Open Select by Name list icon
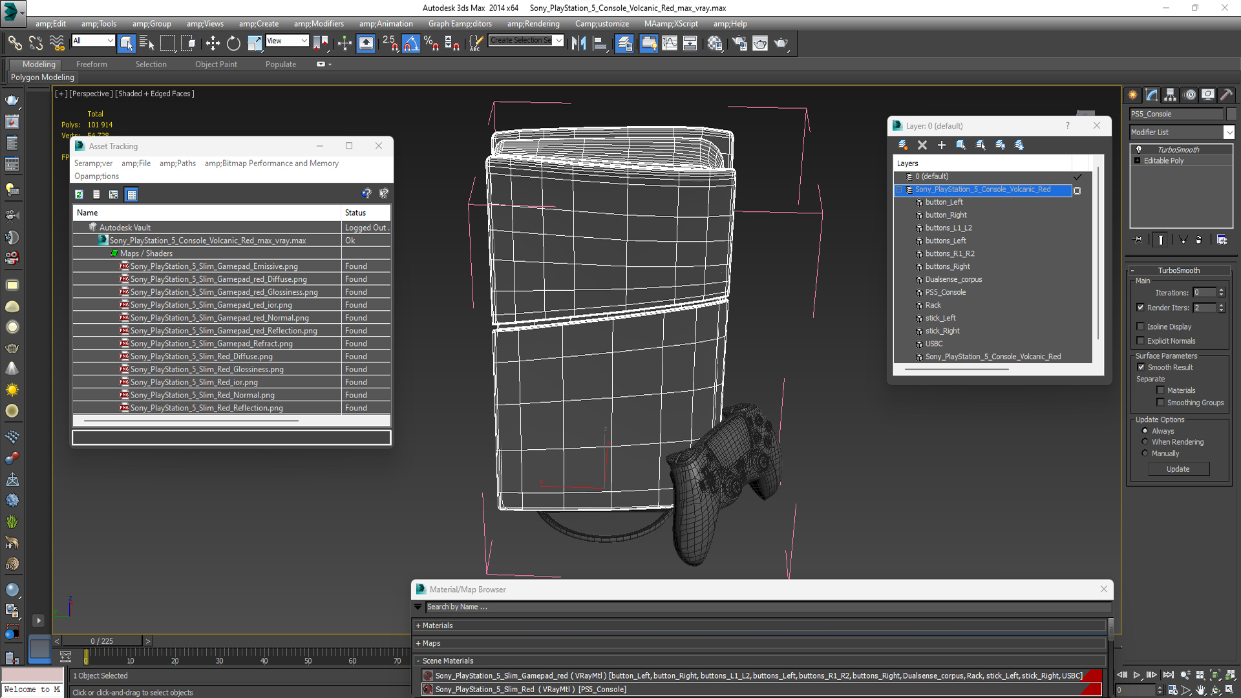This screenshot has height=698, width=1241. 147,43
